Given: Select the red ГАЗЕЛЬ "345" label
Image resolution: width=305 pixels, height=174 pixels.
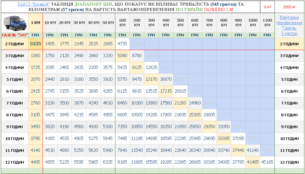Looking at the screenshot, I should [x=14, y=35].
